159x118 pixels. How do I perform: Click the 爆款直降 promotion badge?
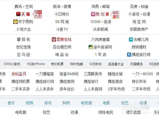point(115,15)
